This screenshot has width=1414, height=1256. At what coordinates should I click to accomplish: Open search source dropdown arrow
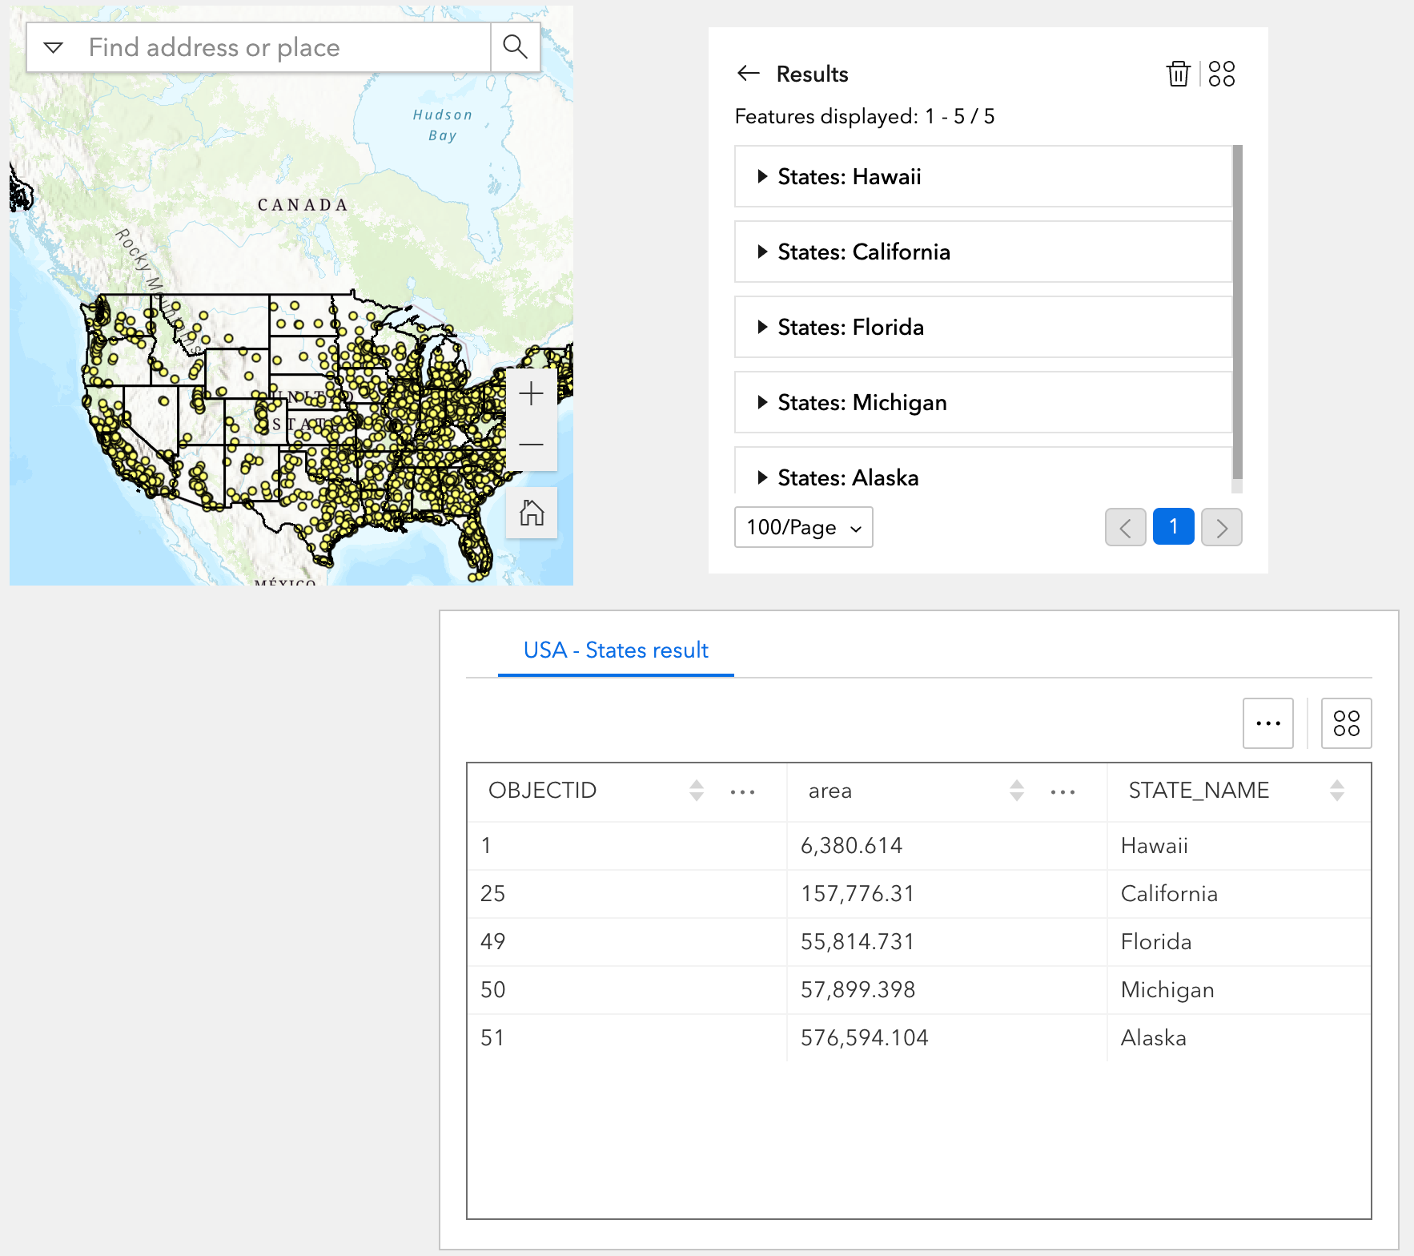click(x=54, y=47)
